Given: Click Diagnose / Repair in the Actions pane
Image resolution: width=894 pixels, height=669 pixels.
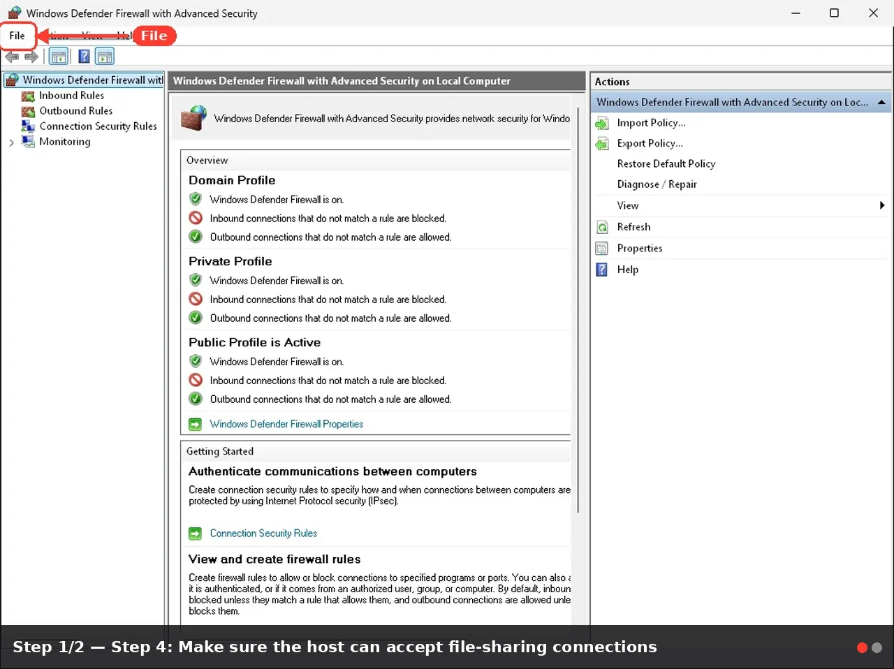Looking at the screenshot, I should pyautogui.click(x=657, y=184).
